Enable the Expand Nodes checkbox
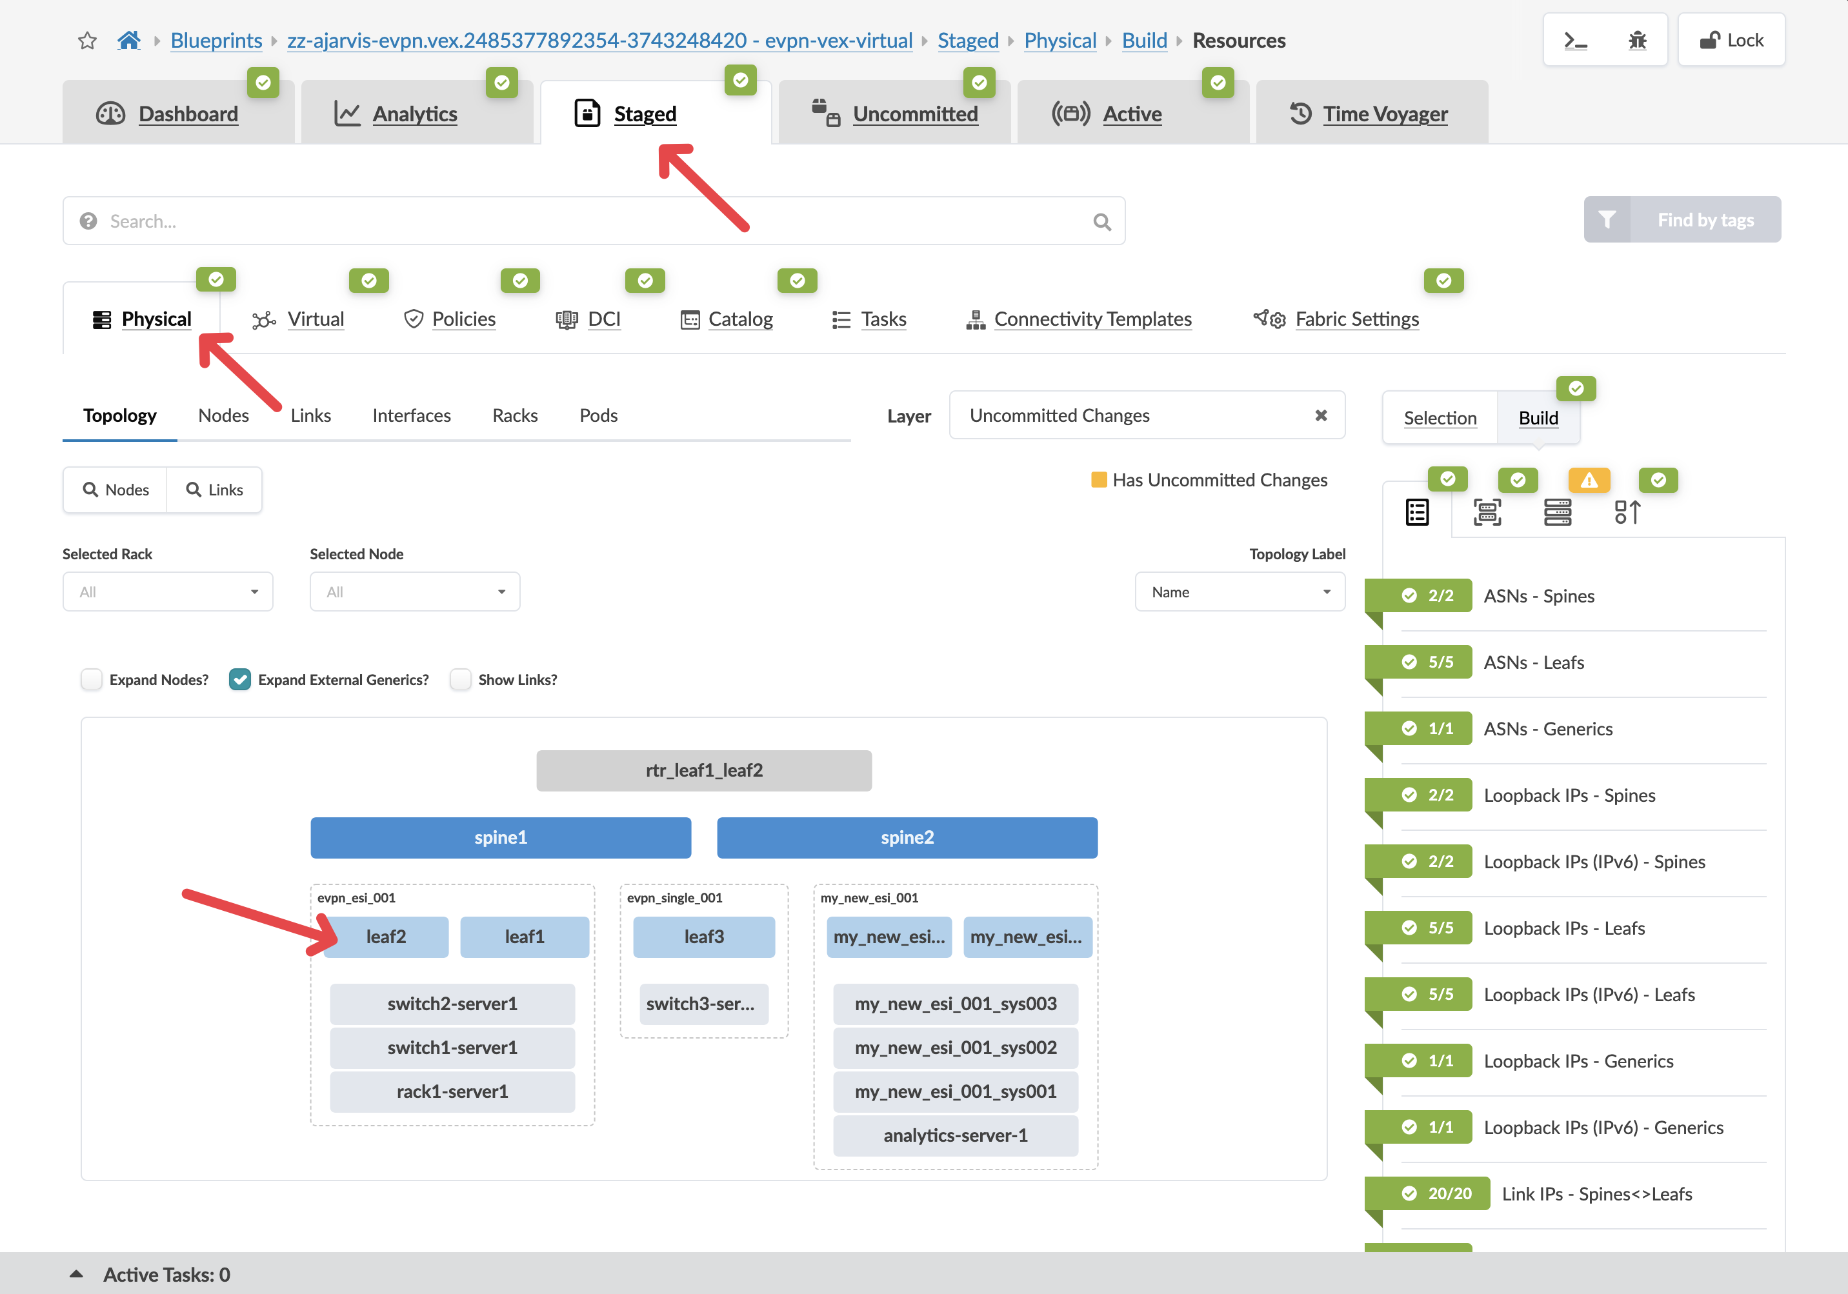The height and width of the screenshot is (1294, 1848). [92, 679]
